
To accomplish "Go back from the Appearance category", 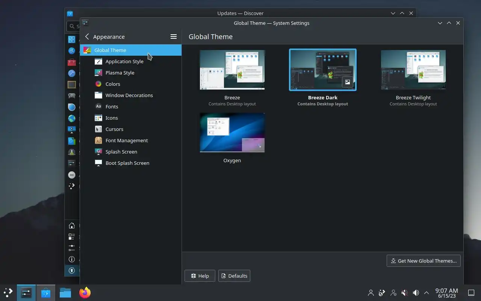I will pyautogui.click(x=87, y=36).
